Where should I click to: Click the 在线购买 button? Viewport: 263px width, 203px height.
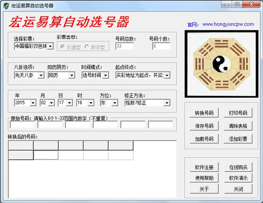pos(238,167)
